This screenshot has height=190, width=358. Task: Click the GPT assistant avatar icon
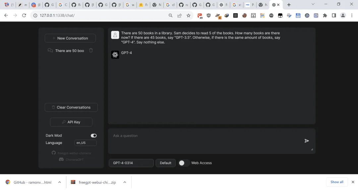click(115, 55)
